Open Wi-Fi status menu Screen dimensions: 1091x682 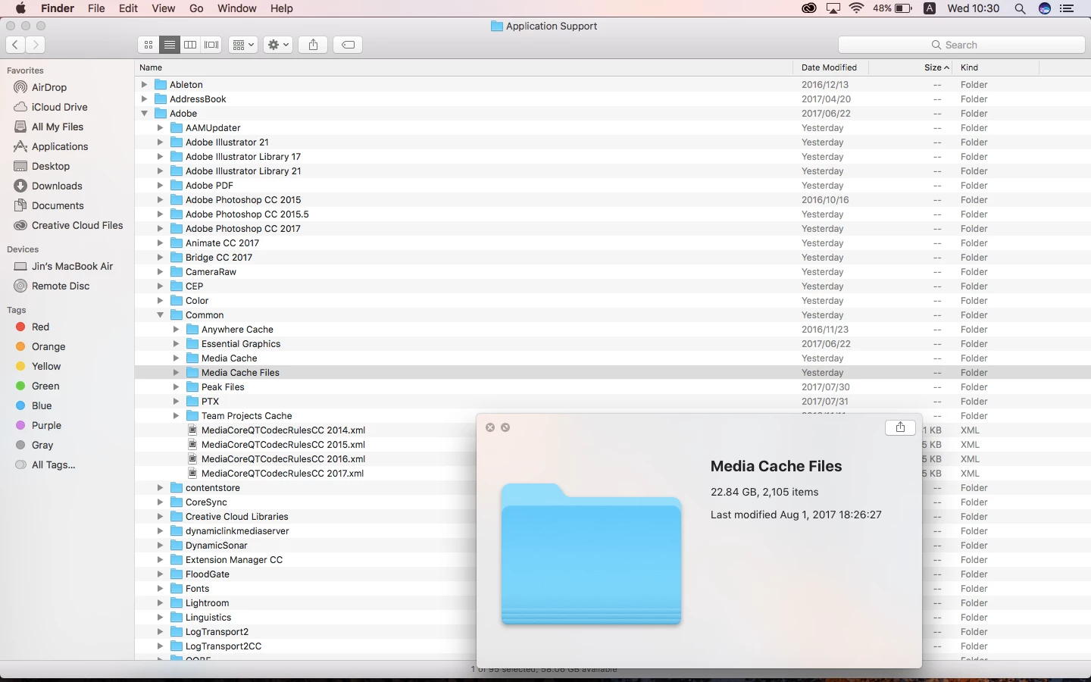pos(857,8)
